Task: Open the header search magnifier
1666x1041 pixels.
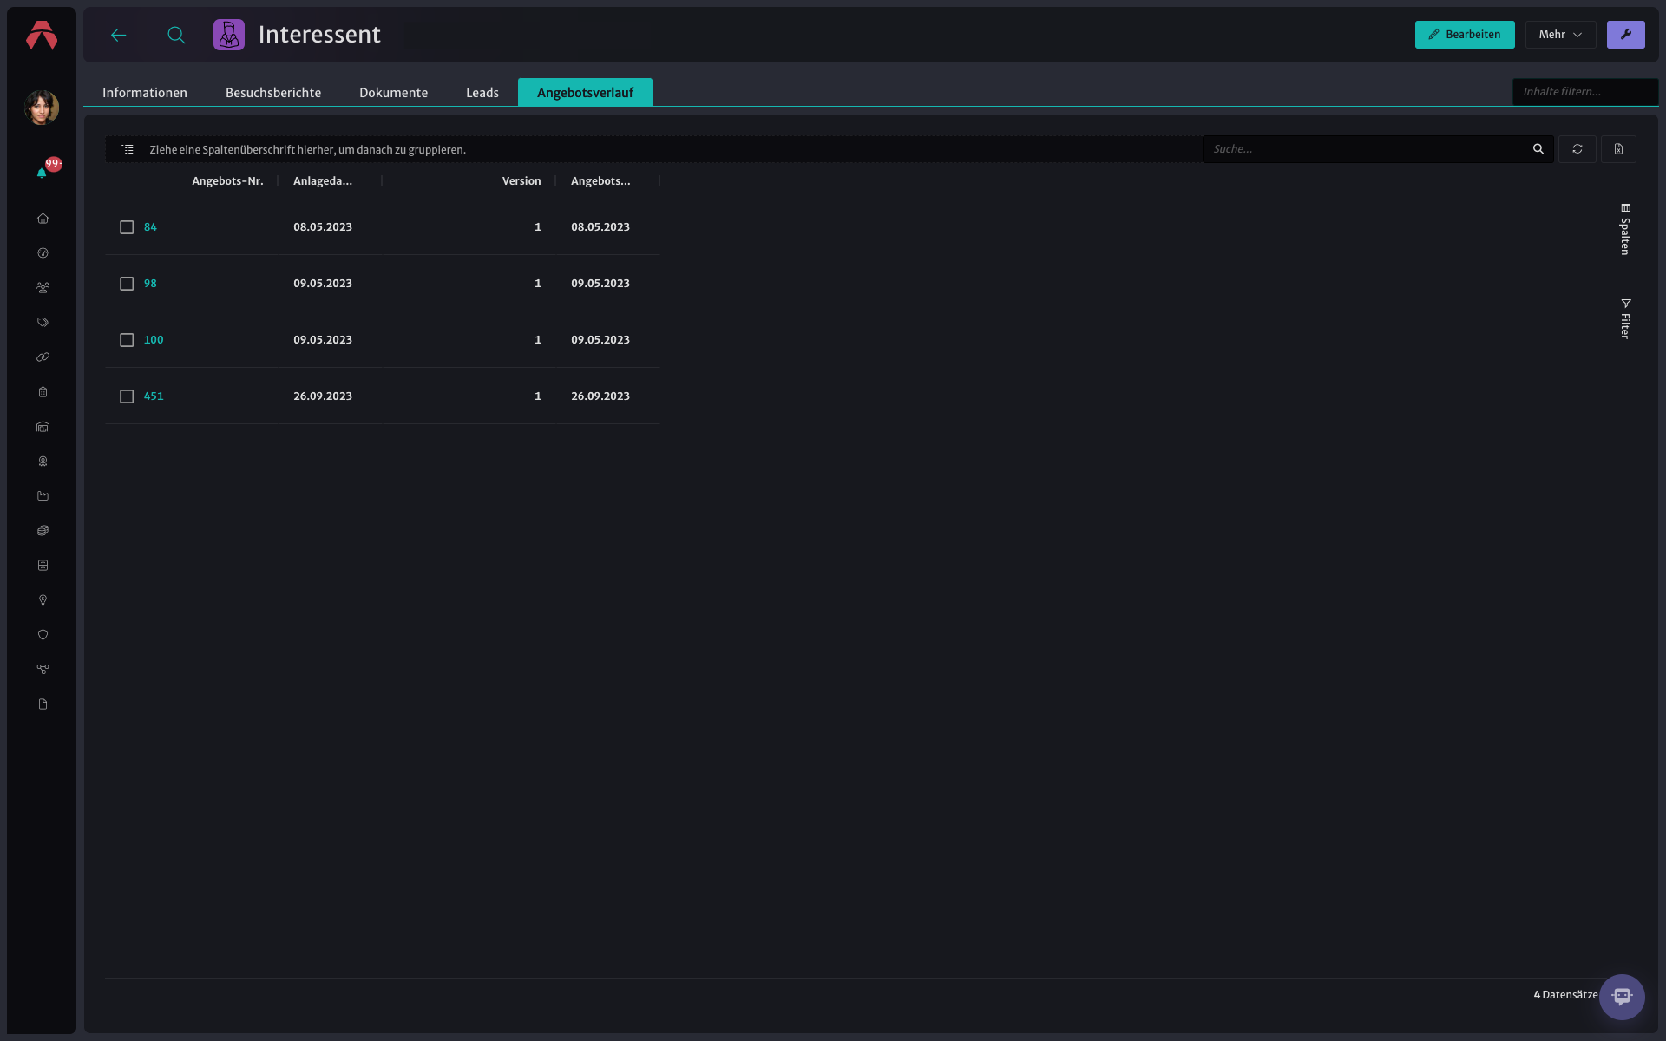Action: 176,35
